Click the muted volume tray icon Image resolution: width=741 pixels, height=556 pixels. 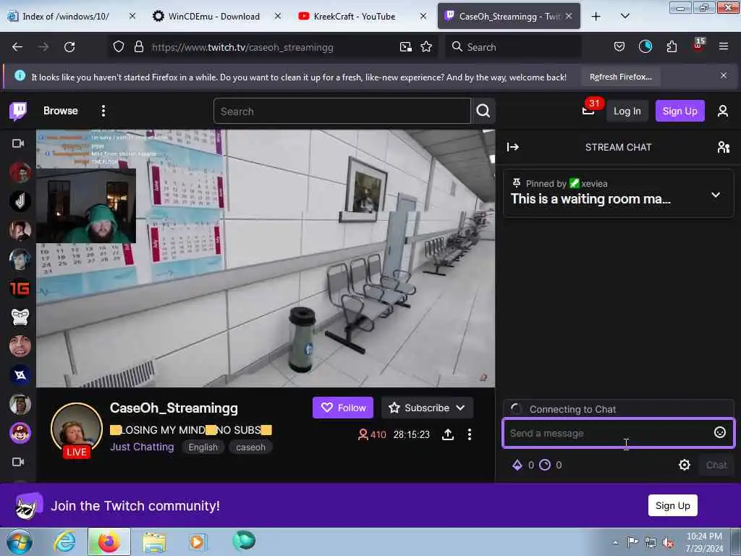[x=668, y=543]
